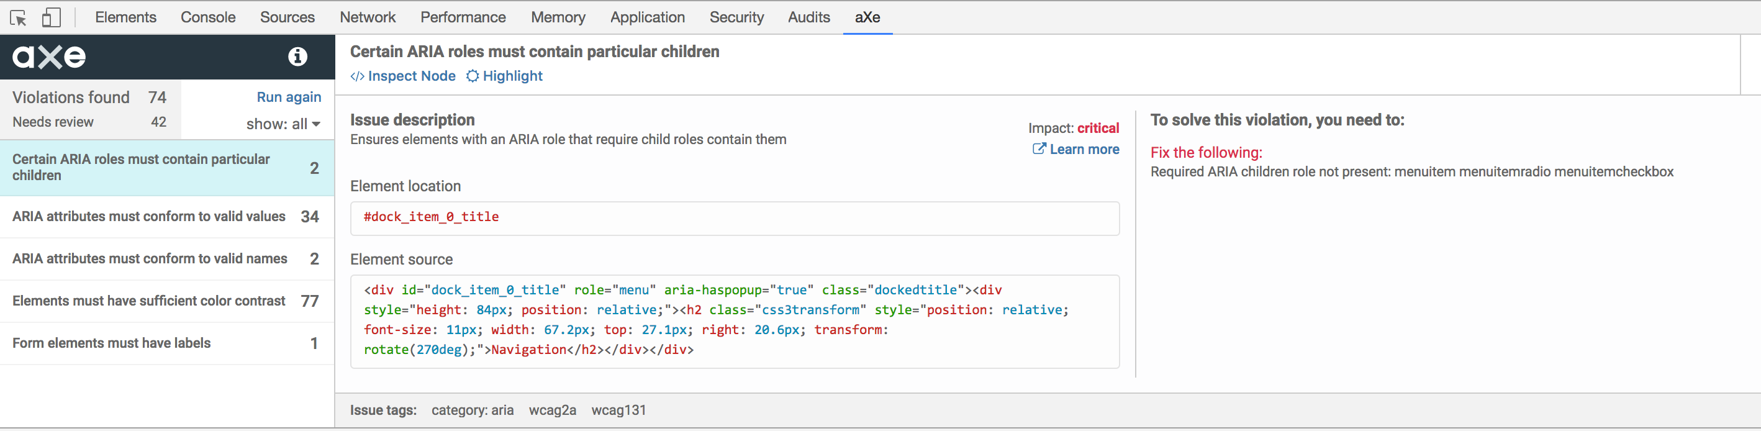Screen dimensions: 1761x431
Task: Open the axe info icon
Action: (297, 56)
